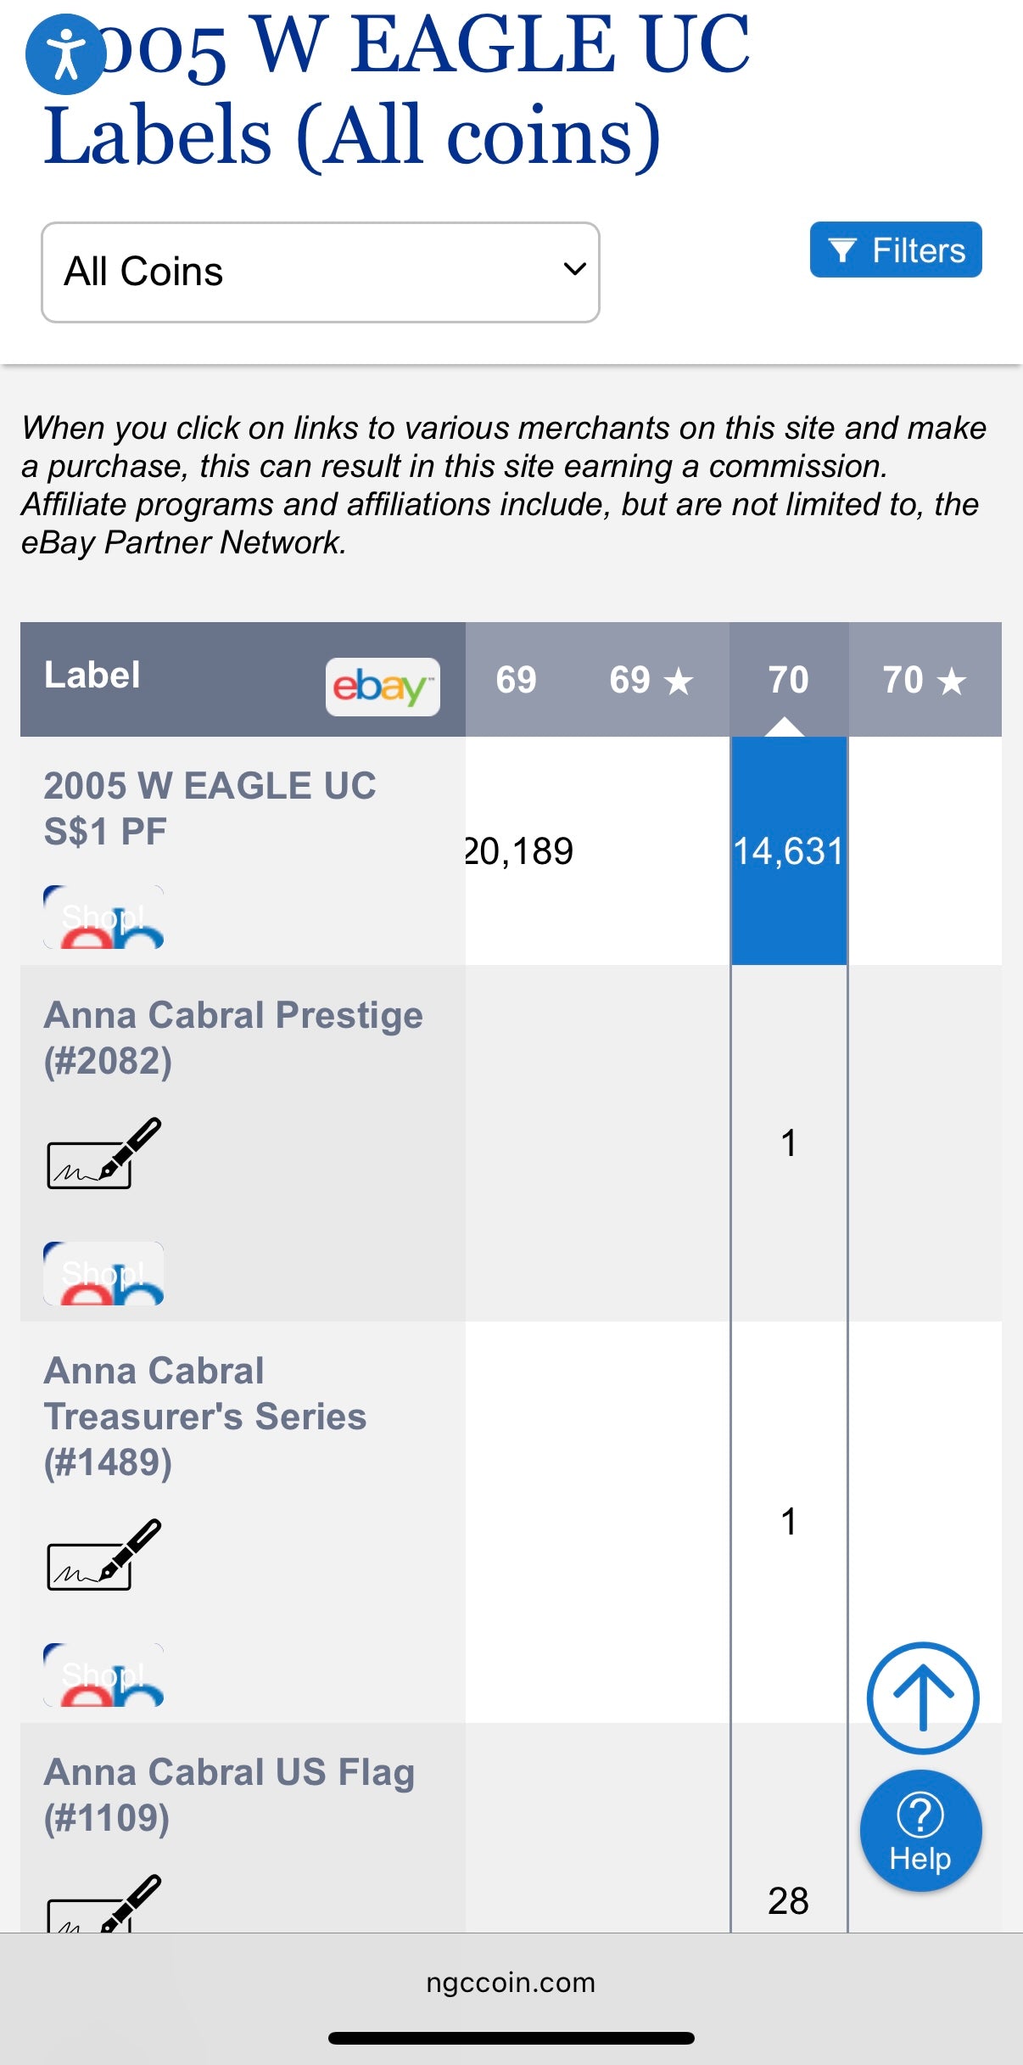Click signature icon under Treasurer's Series label
This screenshot has width=1023, height=2065.
click(x=103, y=1554)
